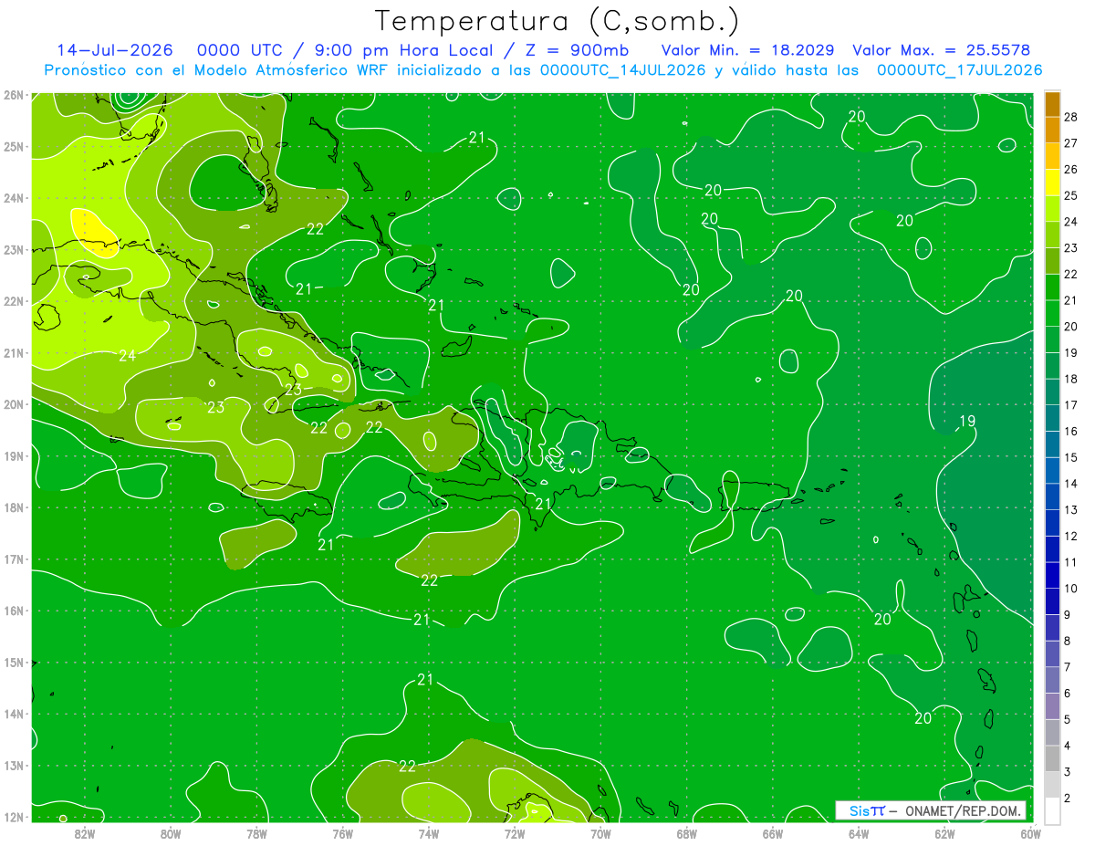
Task: Click legend value 7 on the color scale
Action: pos(1068,668)
